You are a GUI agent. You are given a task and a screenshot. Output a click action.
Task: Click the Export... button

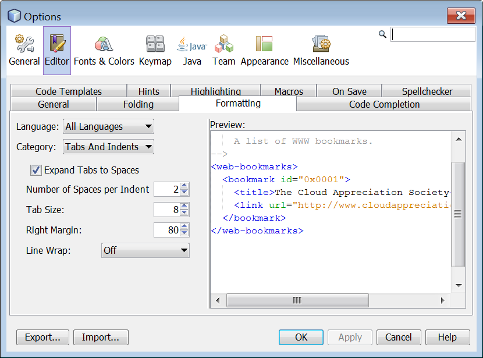coord(42,337)
